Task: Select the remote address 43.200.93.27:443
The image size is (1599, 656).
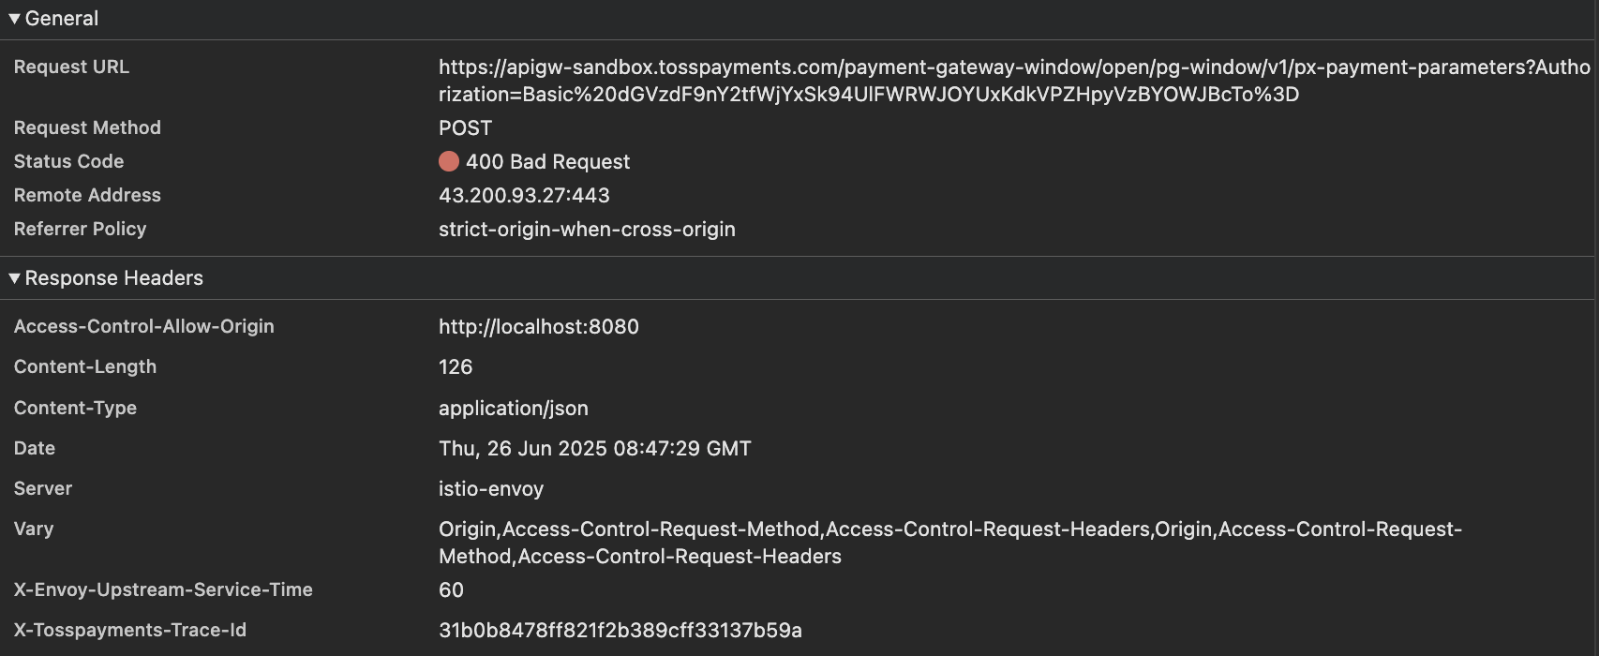Action: tap(524, 195)
